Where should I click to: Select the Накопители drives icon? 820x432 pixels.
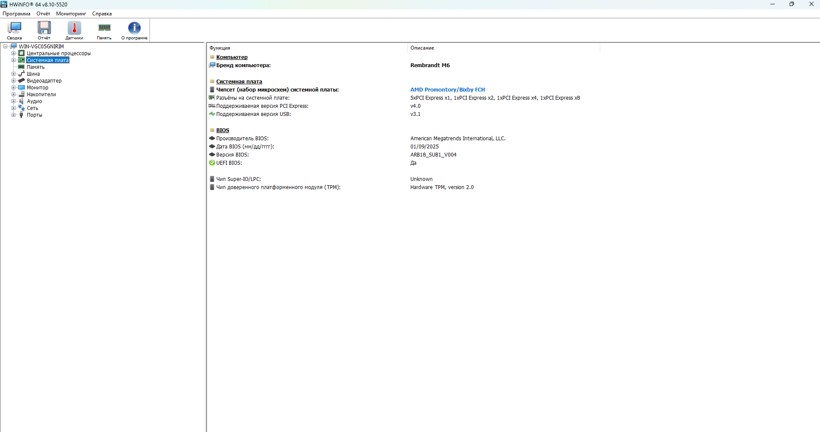(21, 95)
